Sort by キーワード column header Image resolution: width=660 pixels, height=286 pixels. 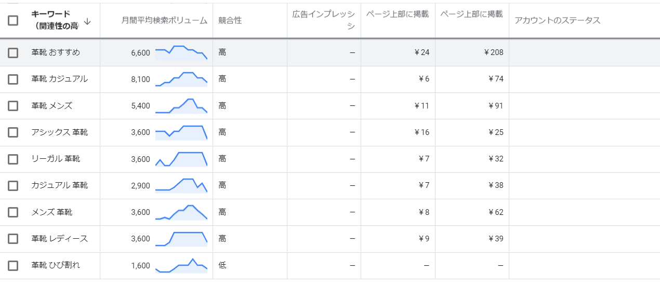pyautogui.click(x=55, y=20)
